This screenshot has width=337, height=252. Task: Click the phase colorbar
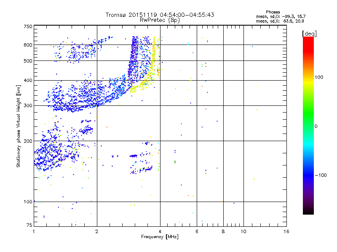[308, 126]
